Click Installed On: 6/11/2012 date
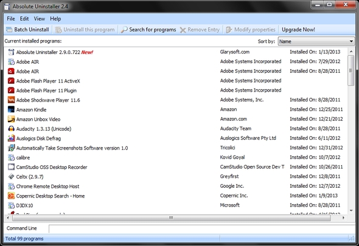This screenshot has height=246, width=359. coord(315,138)
